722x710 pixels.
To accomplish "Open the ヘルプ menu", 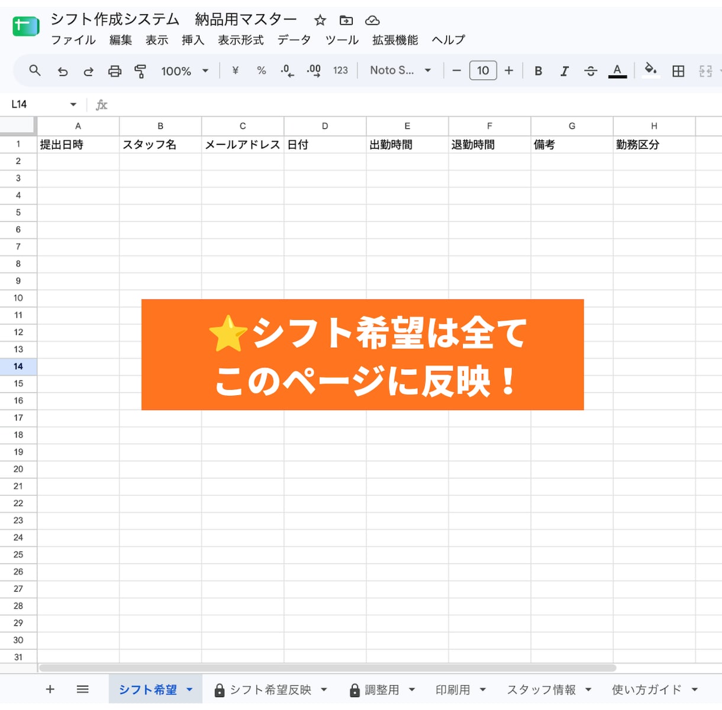I will (x=449, y=40).
